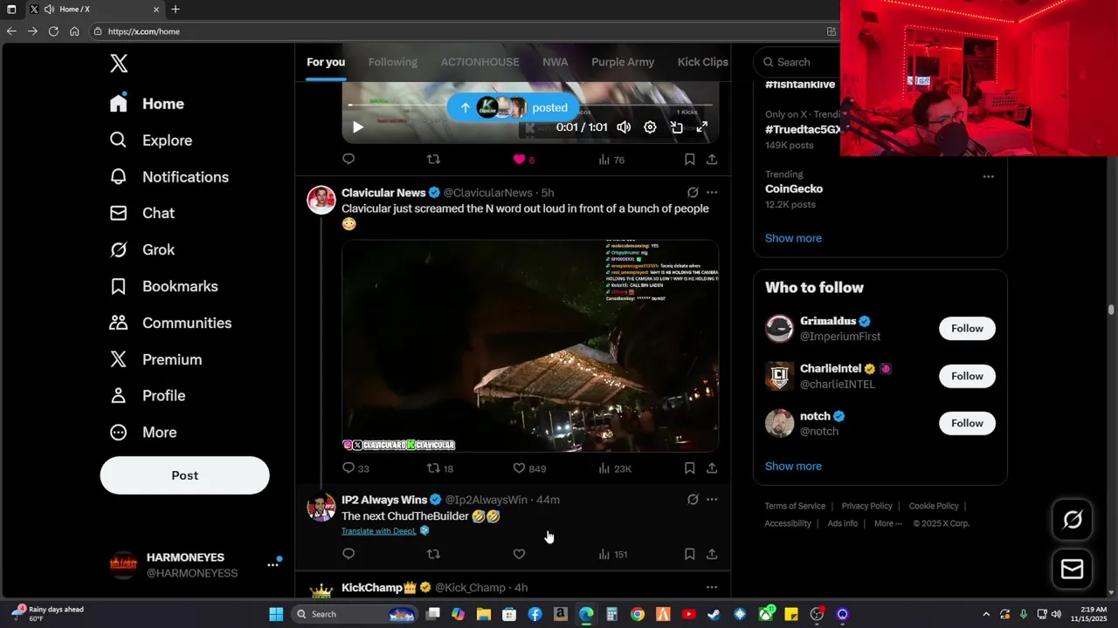Image resolution: width=1118 pixels, height=628 pixels.
Task: Switch to the AC7IONHOUSE tab
Action: point(480,62)
